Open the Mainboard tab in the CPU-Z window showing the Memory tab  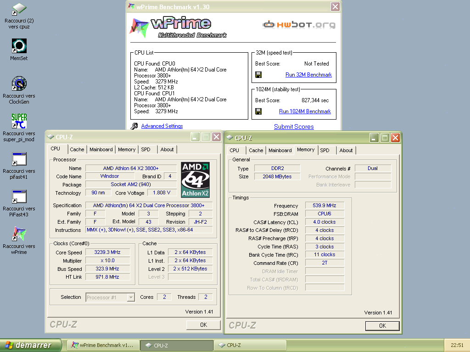(x=280, y=150)
